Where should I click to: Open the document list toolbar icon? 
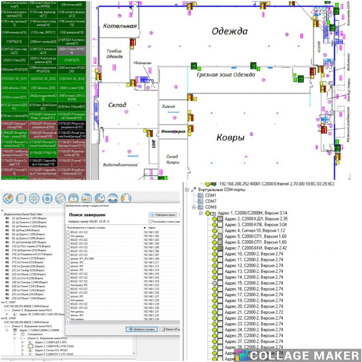[x=21, y=198]
